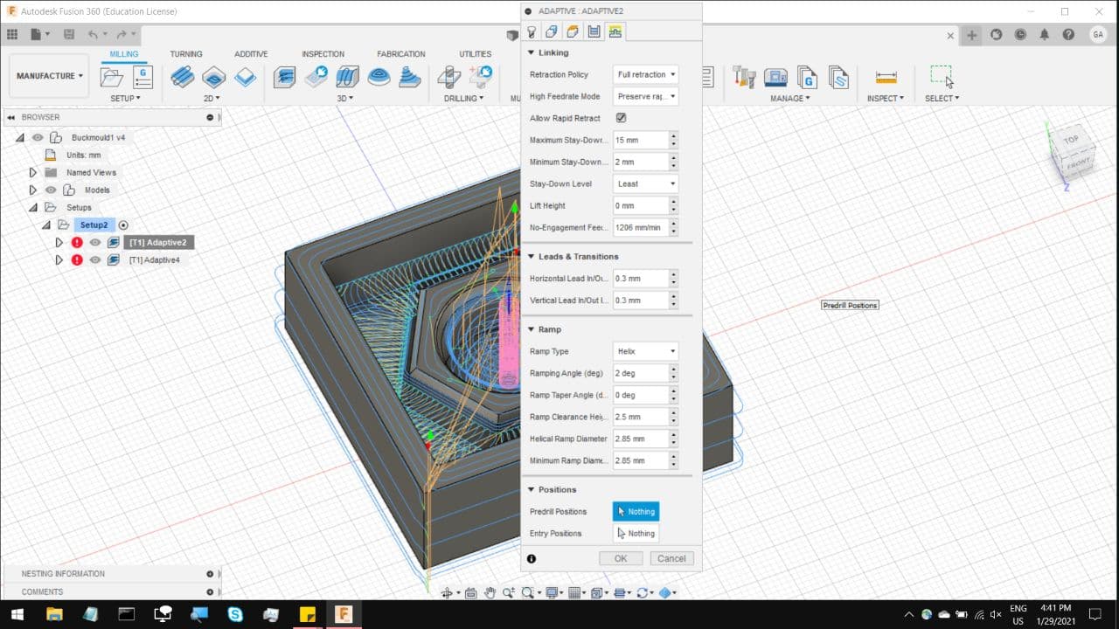Open the Help question mark
The width and height of the screenshot is (1119, 629).
pyautogui.click(x=1068, y=34)
